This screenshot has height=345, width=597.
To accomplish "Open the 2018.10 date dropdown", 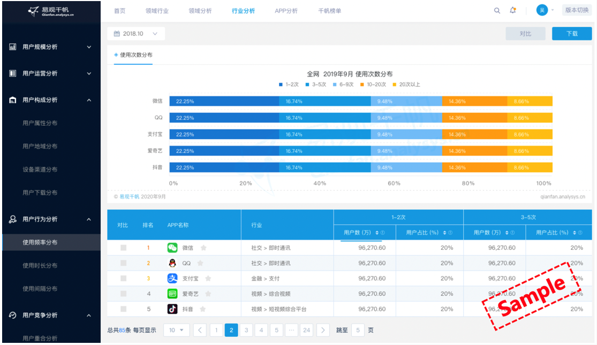I will point(136,34).
